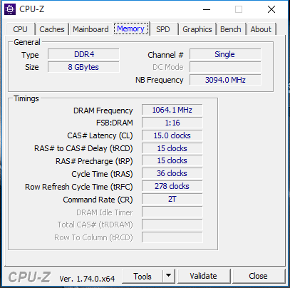Click the Memory tab
Screen dimensions: 290x288
(x=131, y=29)
